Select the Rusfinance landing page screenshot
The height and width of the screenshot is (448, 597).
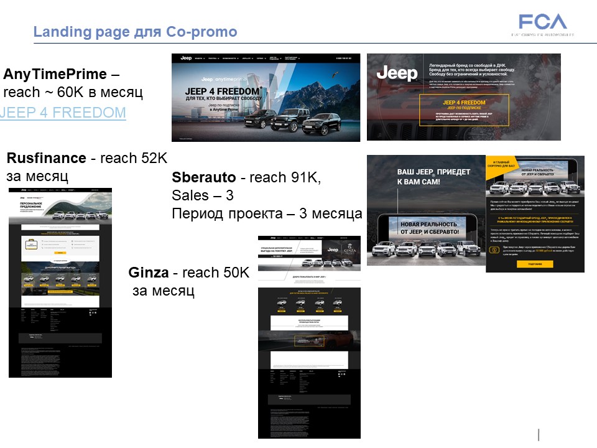60,282
